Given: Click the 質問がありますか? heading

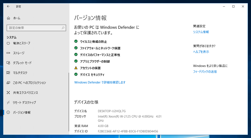Looking at the screenshot, I should pyautogui.click(x=204, y=46).
